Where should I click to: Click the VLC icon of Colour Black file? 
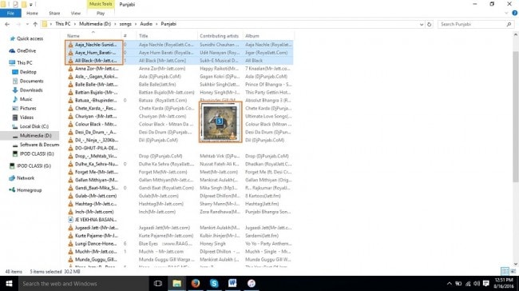(70, 124)
